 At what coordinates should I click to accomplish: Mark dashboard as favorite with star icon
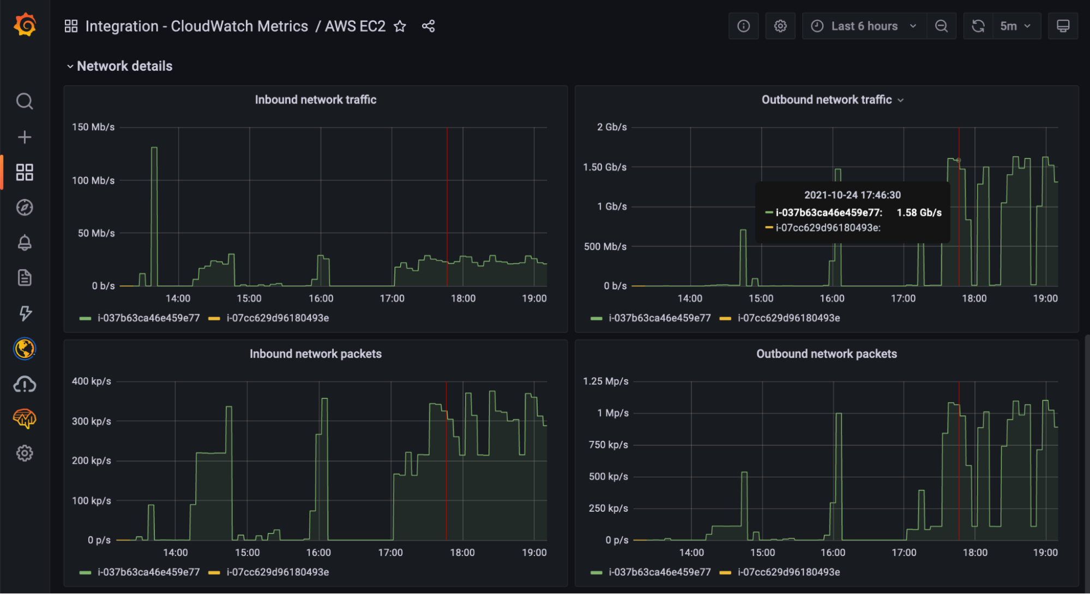tap(400, 26)
